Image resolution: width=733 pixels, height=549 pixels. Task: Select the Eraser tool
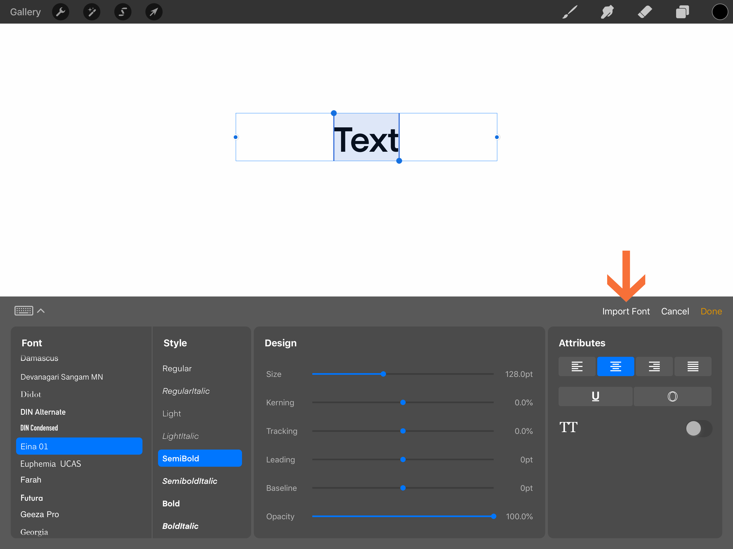(x=645, y=12)
